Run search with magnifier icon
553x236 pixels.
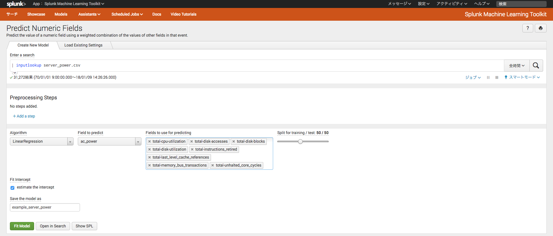click(536, 66)
